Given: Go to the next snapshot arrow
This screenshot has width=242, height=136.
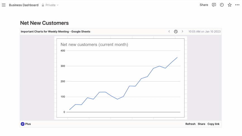Looking at the screenshot, I should [183, 31].
